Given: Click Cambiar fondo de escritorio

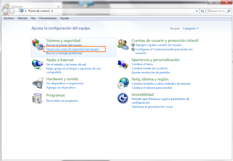Looking at the screenshot, I should (150, 68).
